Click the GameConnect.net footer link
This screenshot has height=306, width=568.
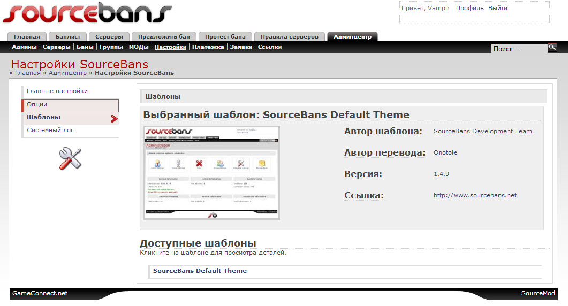(x=40, y=293)
